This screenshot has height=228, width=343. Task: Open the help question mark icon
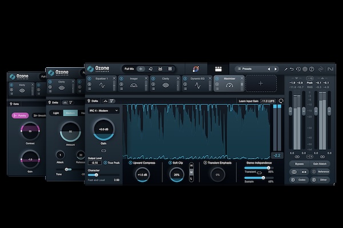[312, 69]
